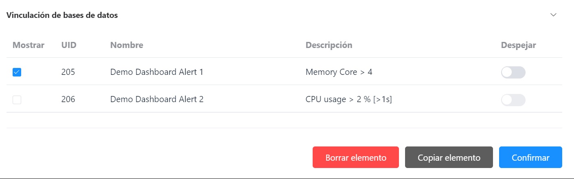Click the Copiar elemento button
The height and width of the screenshot is (179, 574).
[449, 157]
